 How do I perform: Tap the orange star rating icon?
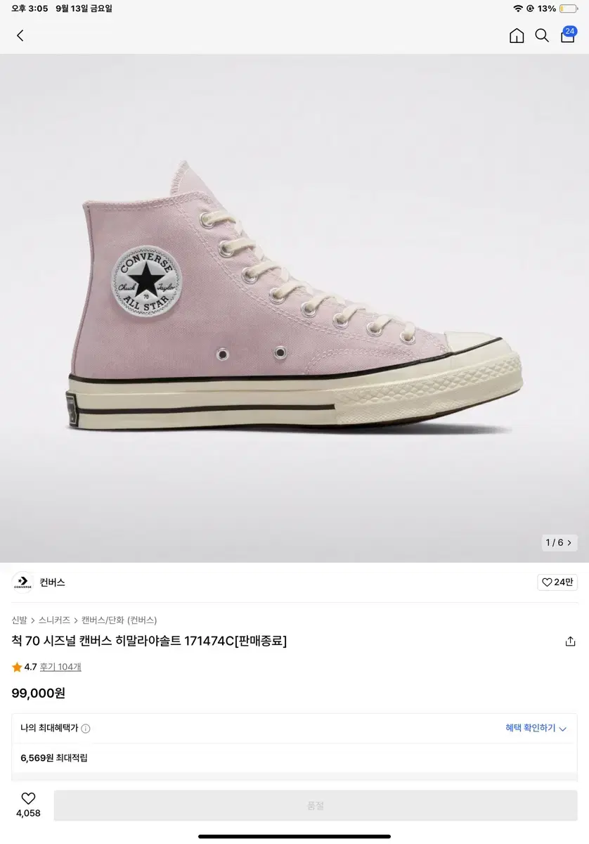coord(17,667)
